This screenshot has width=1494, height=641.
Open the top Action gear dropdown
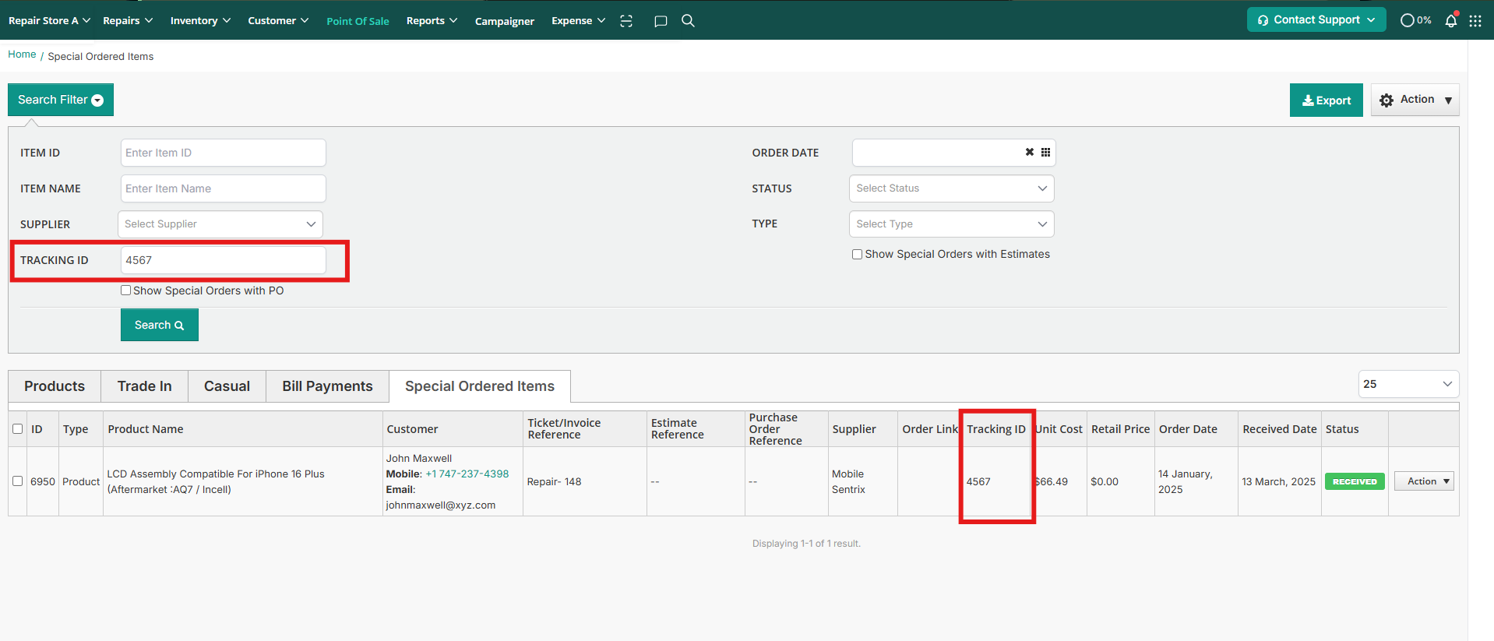[1415, 100]
